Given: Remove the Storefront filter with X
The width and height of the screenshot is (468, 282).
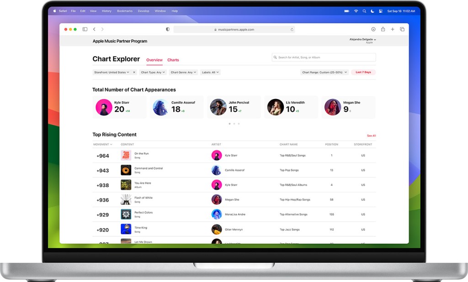Looking at the screenshot, I should point(134,72).
